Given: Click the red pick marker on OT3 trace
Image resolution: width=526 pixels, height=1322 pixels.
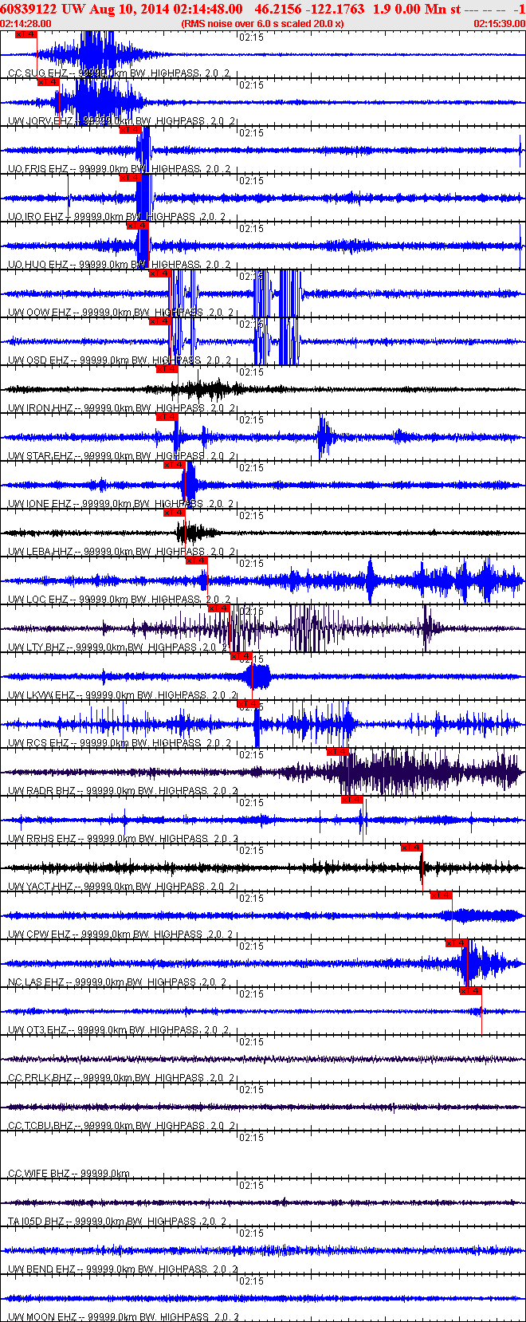Looking at the screenshot, I should coord(471,991).
